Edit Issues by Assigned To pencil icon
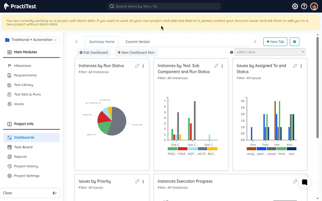This screenshot has width=322, height=201. pos(295,66)
